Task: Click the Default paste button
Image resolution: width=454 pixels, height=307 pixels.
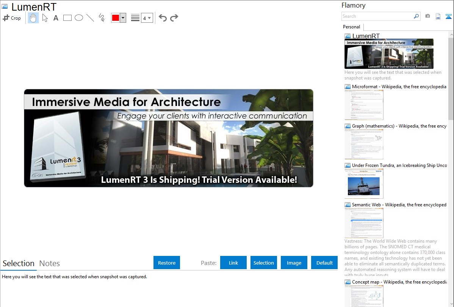Action: point(324,263)
